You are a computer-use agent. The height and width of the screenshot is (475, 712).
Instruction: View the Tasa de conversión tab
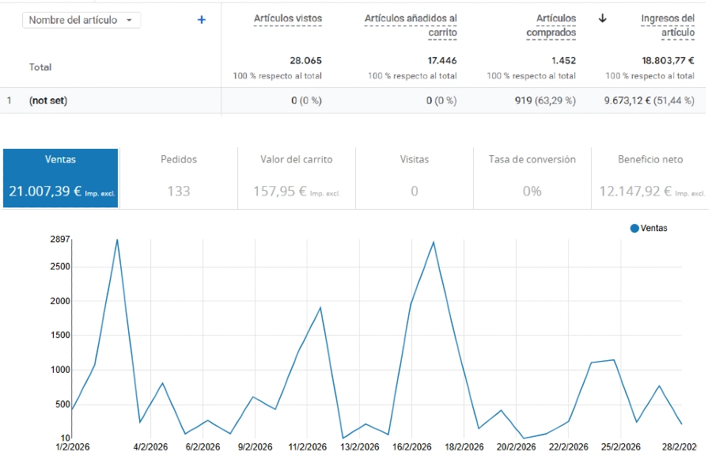[532, 176]
